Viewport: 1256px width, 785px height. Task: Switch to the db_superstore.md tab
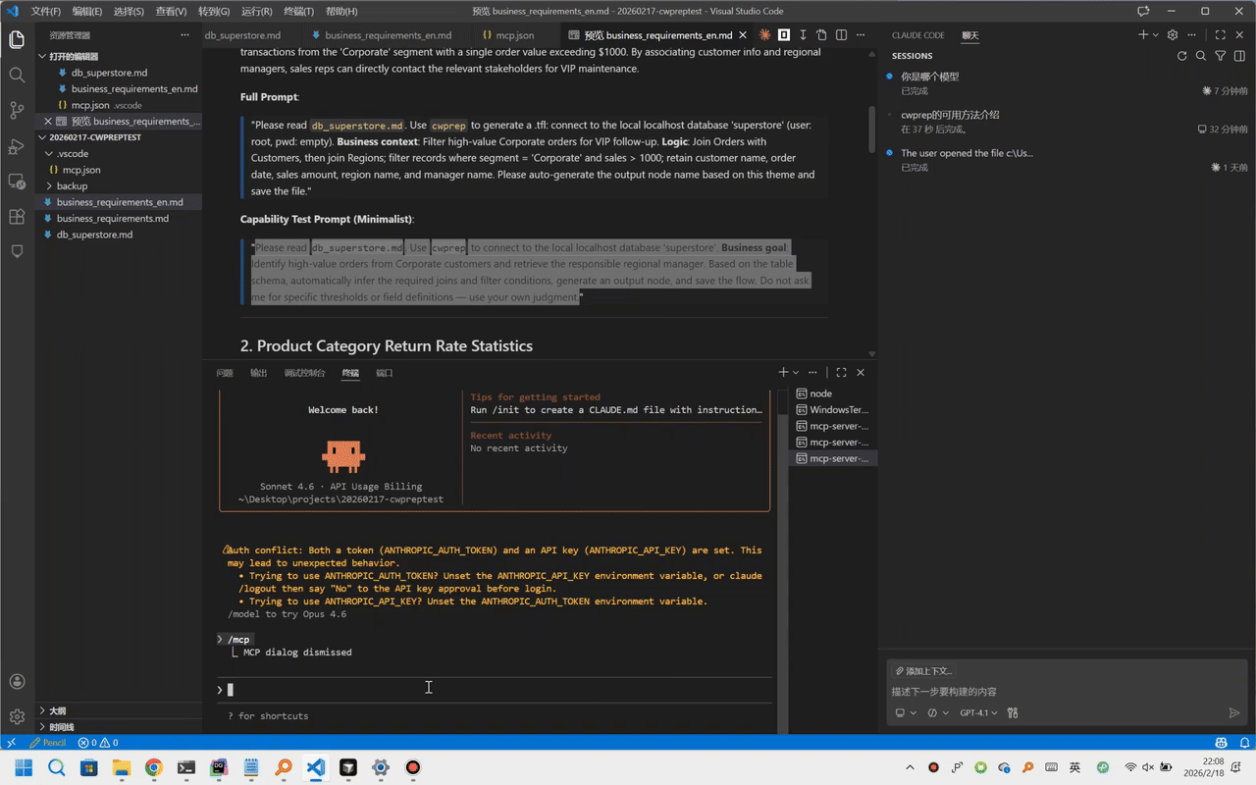pyautogui.click(x=242, y=34)
